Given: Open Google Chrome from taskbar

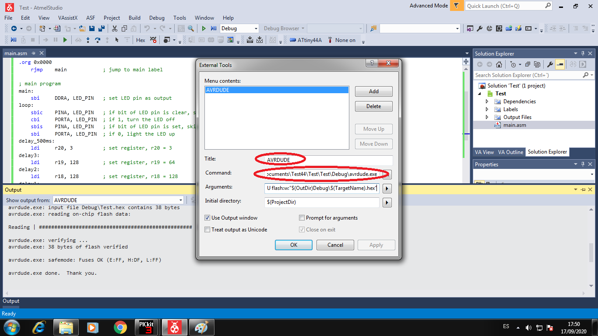Looking at the screenshot, I should (x=120, y=327).
